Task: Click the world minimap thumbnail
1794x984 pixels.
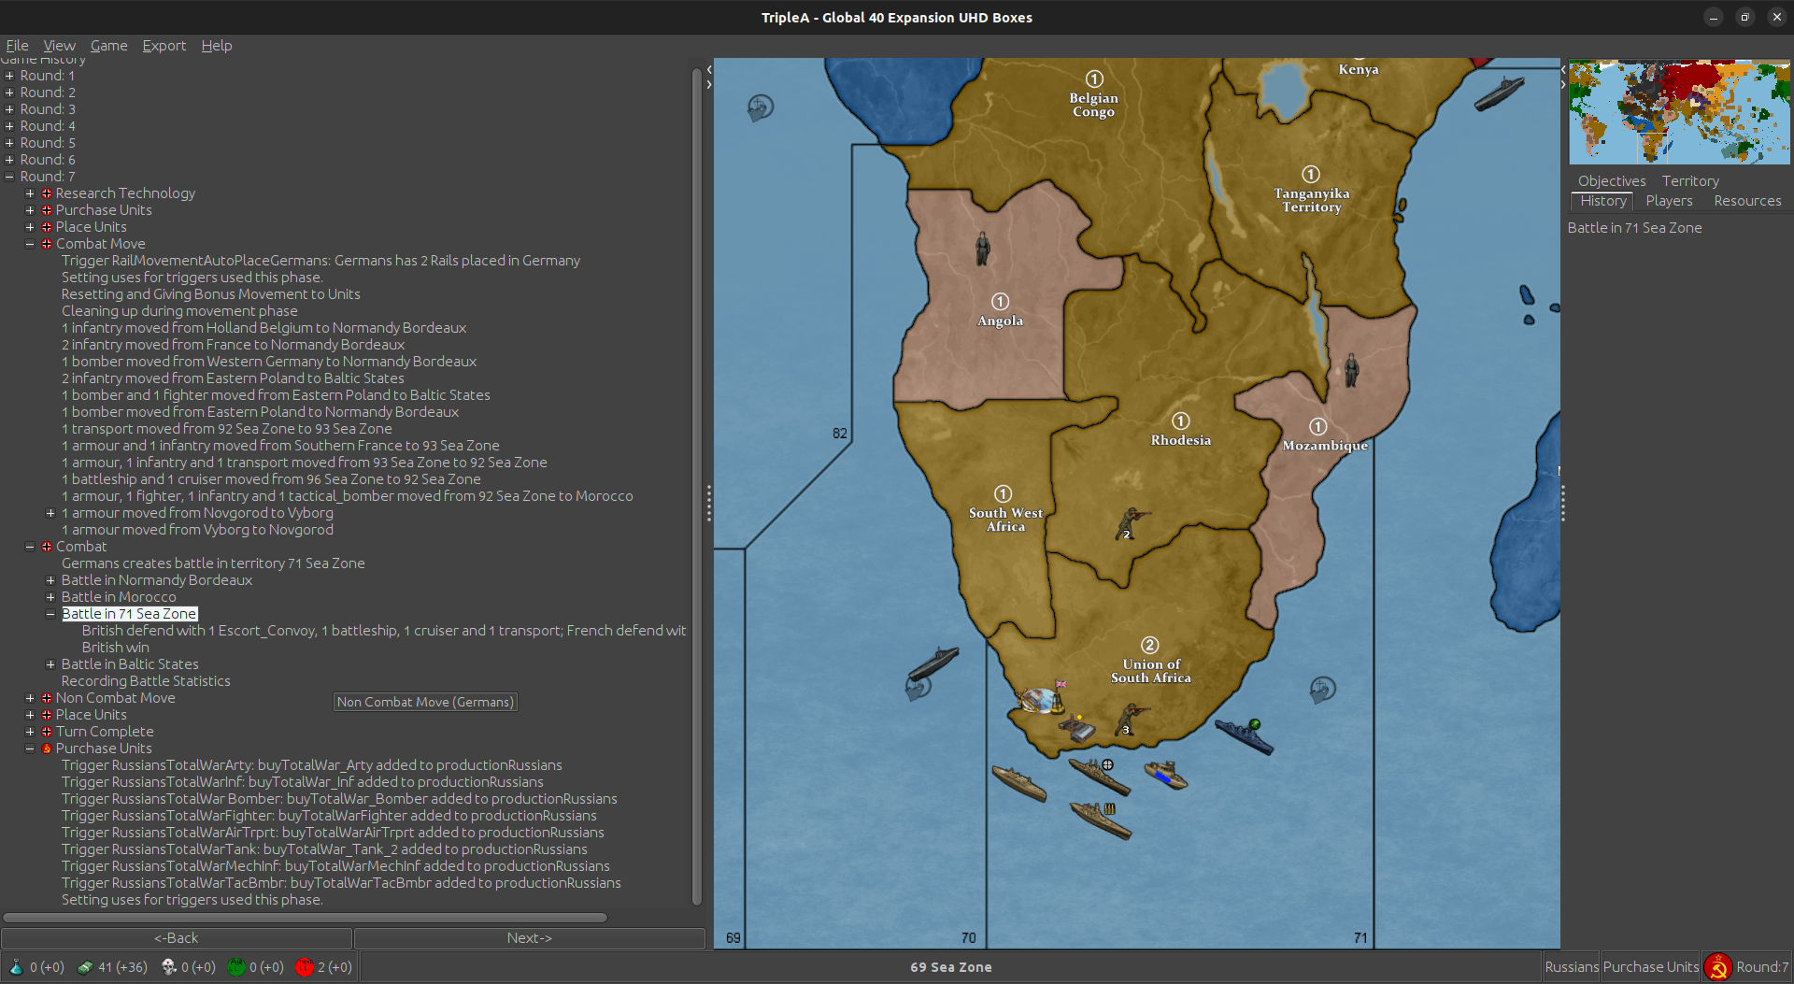Action: [1679, 112]
